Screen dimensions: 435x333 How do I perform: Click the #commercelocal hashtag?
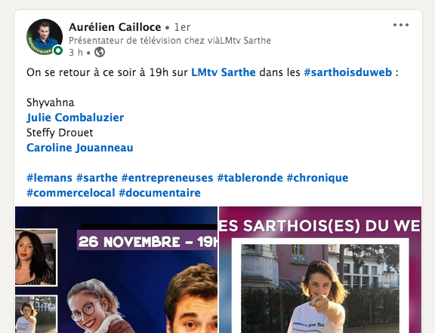click(71, 193)
